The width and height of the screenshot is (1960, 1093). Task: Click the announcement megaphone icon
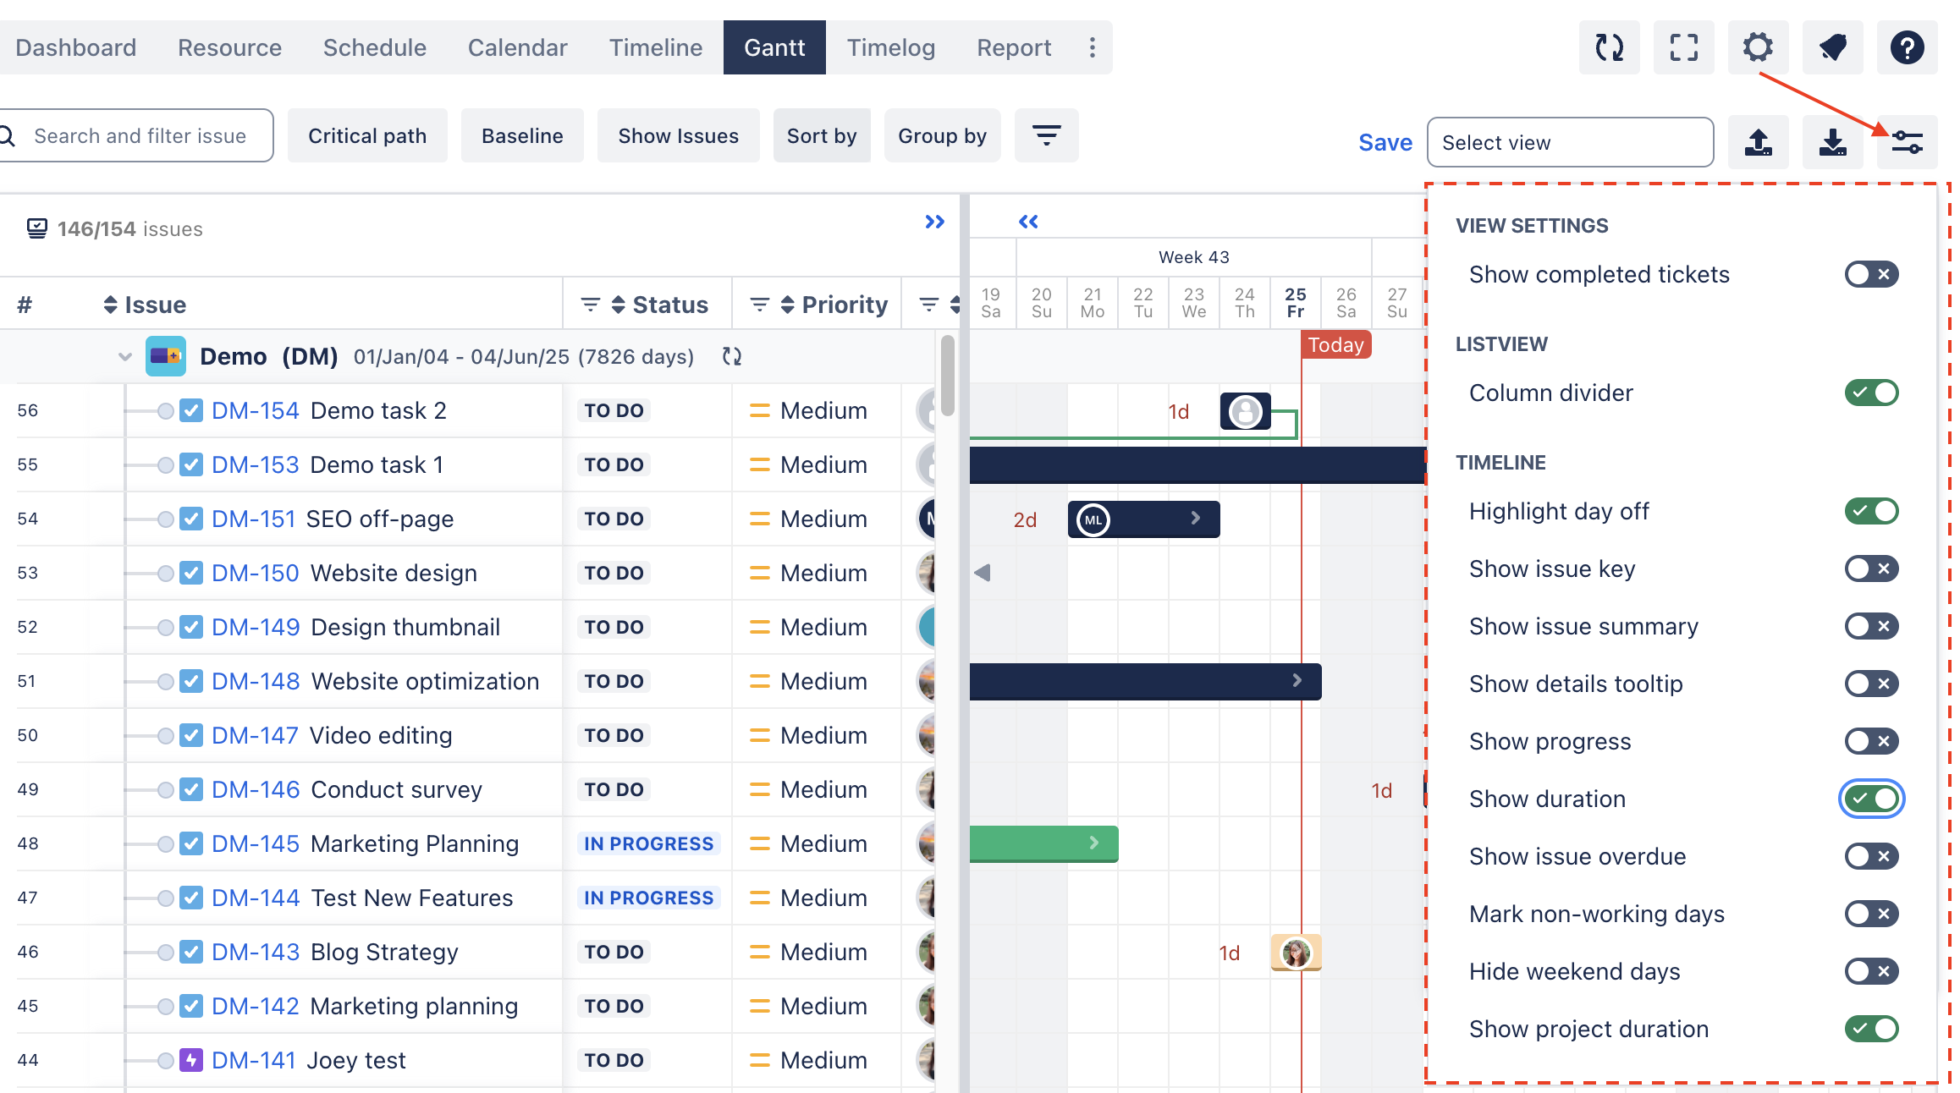tap(1832, 47)
